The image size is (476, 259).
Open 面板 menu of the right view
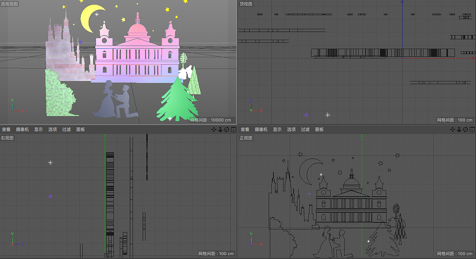(x=80, y=129)
